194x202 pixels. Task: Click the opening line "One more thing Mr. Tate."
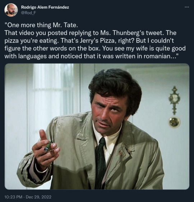click(41, 25)
